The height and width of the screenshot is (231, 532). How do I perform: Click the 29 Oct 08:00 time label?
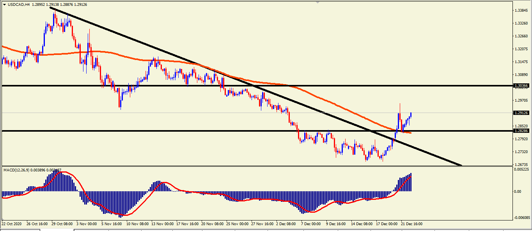62,224
